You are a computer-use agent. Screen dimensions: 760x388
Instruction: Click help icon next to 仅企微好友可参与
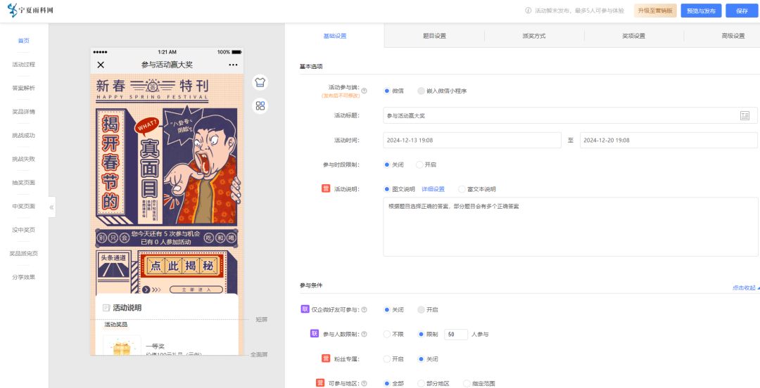364,309
